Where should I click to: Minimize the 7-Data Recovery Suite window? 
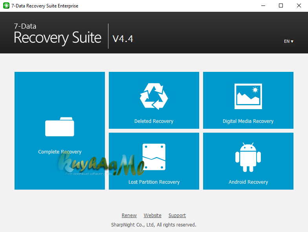click(x=263, y=5)
